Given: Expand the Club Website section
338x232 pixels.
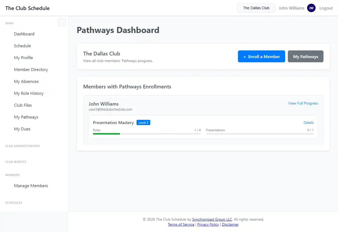Looking at the screenshot, I should (16, 162).
